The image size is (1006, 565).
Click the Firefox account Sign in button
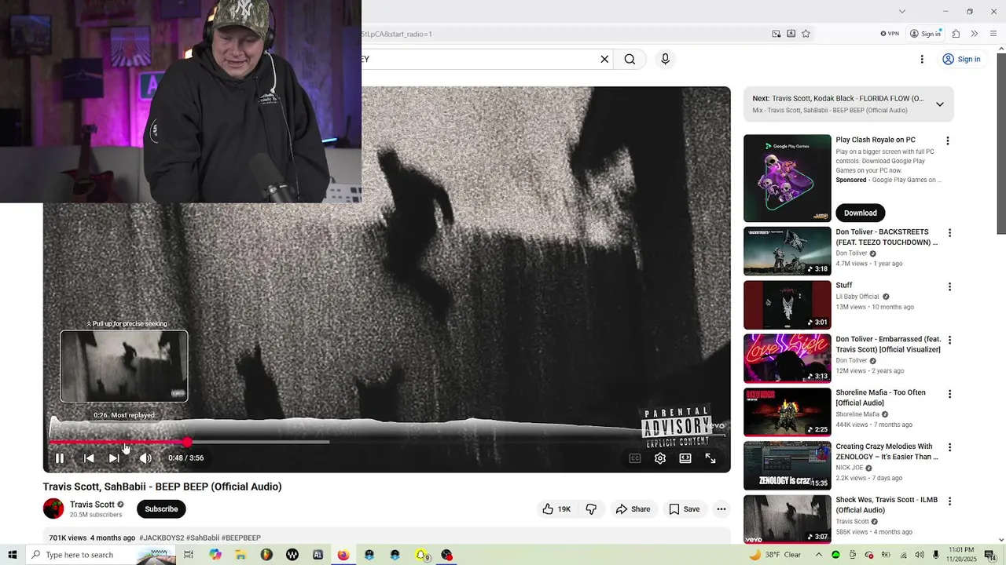click(926, 34)
